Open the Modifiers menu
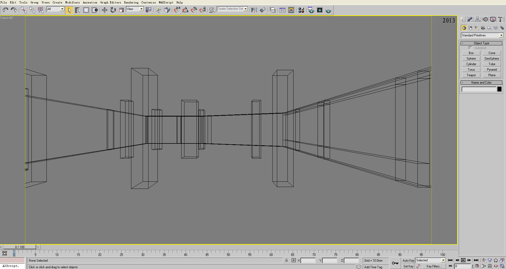Viewport: 506px width, 269px height. 72,2
